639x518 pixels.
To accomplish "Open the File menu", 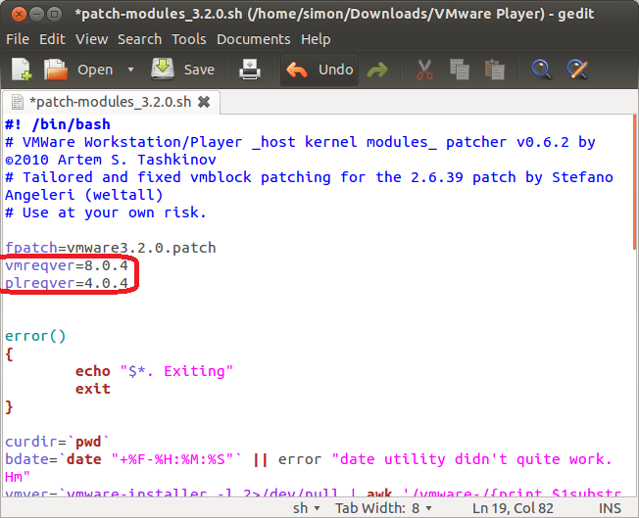I will [18, 39].
